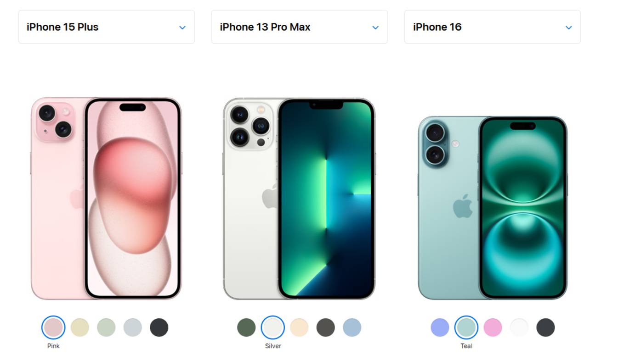Pick the Silver swatch for iPhone 13 Pro Max
The image size is (641, 360).
click(273, 327)
